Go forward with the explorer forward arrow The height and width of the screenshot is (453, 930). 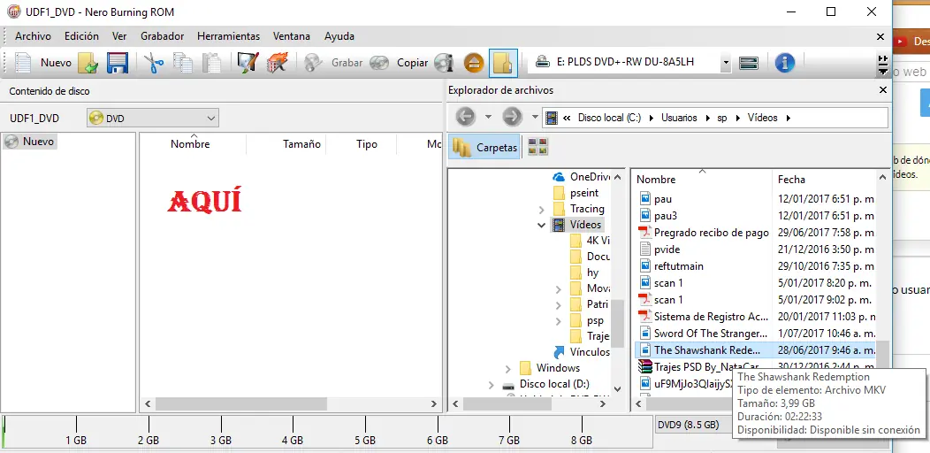pos(511,117)
